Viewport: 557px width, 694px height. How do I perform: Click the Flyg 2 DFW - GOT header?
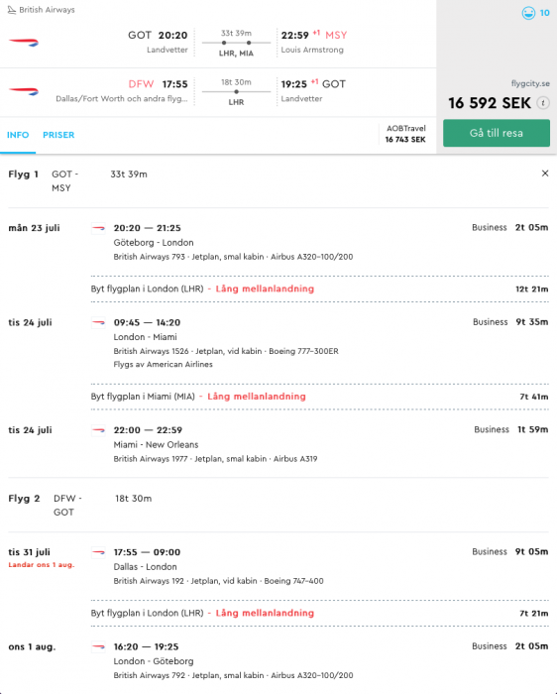coord(80,505)
